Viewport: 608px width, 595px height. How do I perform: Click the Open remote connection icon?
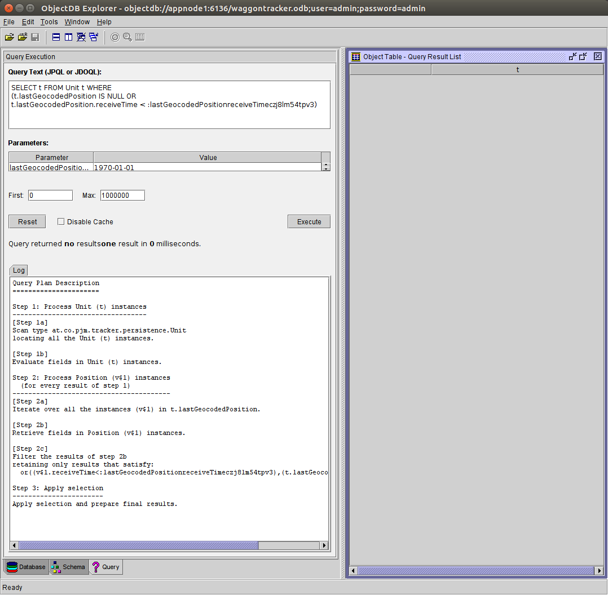click(23, 37)
